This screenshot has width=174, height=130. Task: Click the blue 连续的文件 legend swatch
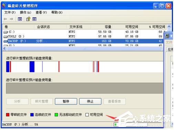pos(32,115)
